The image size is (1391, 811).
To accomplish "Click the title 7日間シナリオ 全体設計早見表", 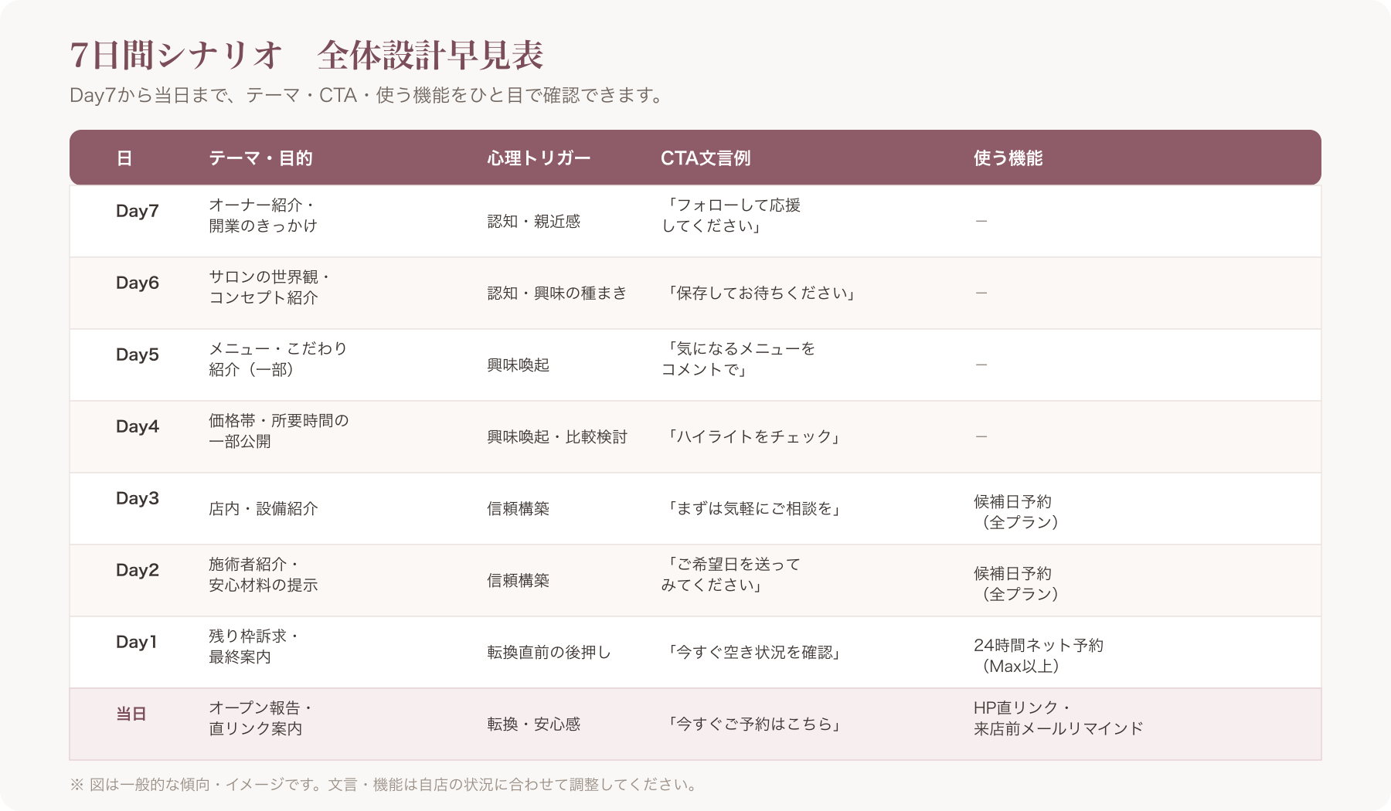I will click(307, 56).
